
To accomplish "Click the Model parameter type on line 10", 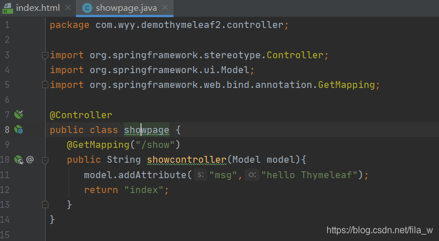I will 247,160.
